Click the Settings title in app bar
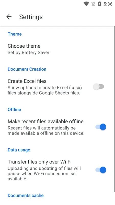The height and width of the screenshot is (205, 115). coord(31,17)
